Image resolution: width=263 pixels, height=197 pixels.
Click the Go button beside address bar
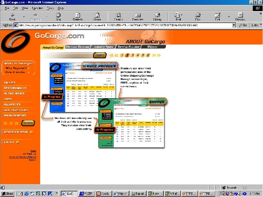[x=243, y=25]
